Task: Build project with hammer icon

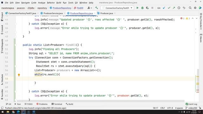Action: [x=96, y=8]
